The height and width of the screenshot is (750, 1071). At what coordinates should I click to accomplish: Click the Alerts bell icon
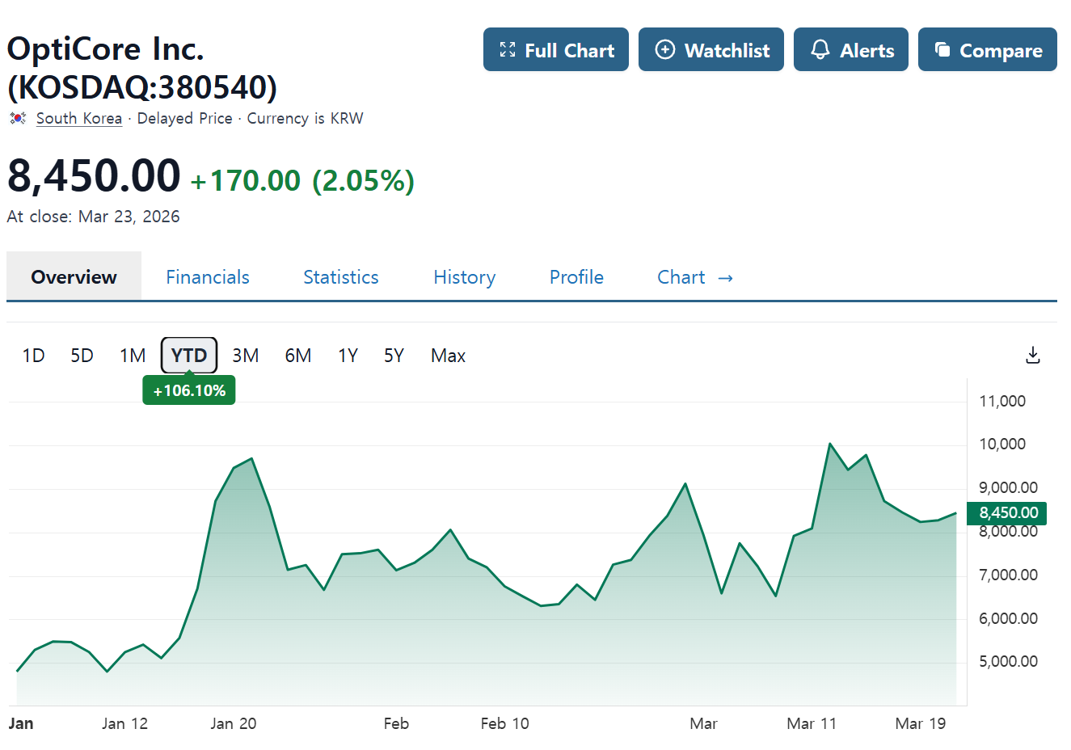coord(820,49)
